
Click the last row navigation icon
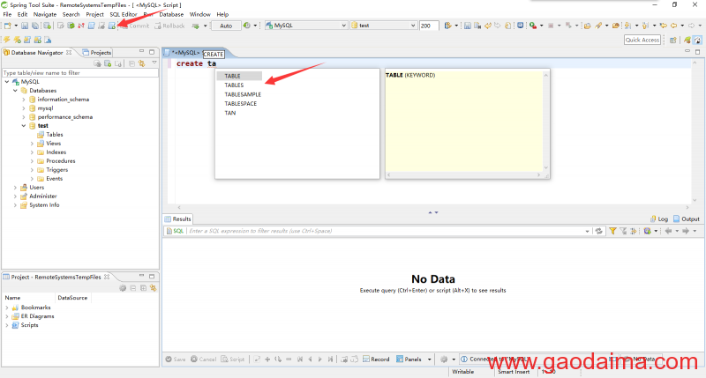tap(330, 359)
